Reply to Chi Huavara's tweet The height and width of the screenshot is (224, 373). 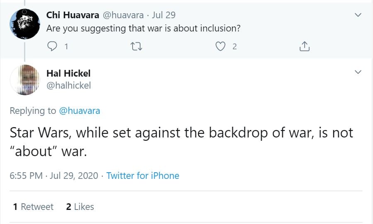click(52, 47)
